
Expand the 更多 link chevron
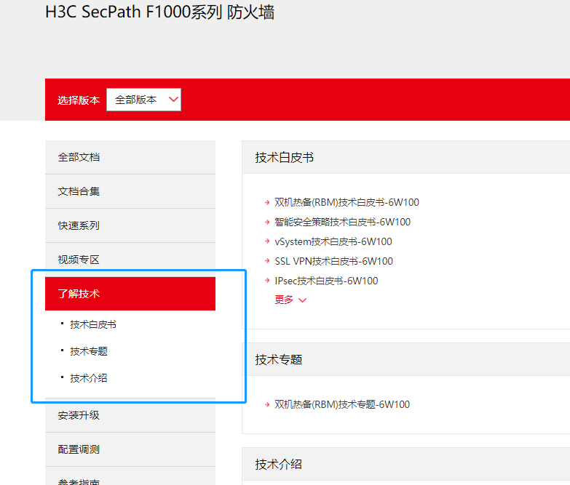302,300
